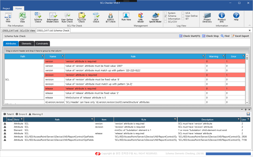The width and height of the screenshot is (253, 157).
Task: Launch Information Model Check
Action: tap(53, 17)
